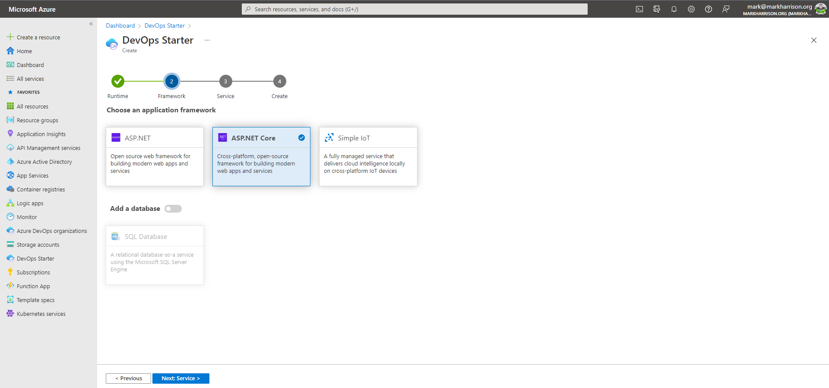829x388 pixels.
Task: Click the DevOps Starter cloud icon in sidebar
Action: (x=10, y=258)
